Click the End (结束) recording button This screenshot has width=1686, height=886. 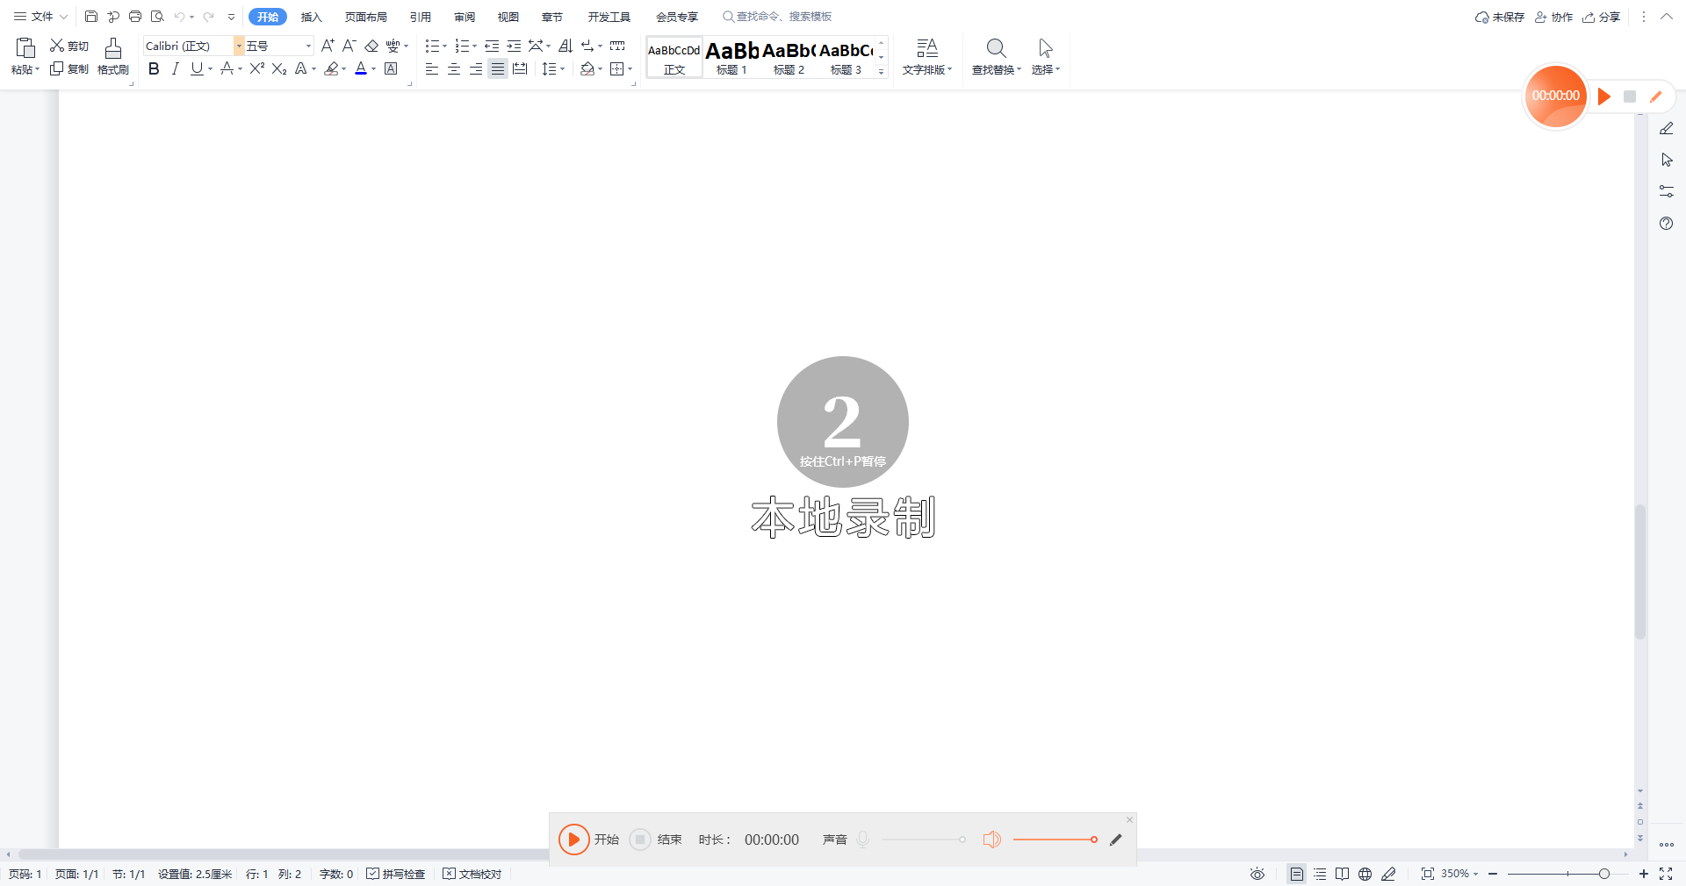pyautogui.click(x=640, y=840)
